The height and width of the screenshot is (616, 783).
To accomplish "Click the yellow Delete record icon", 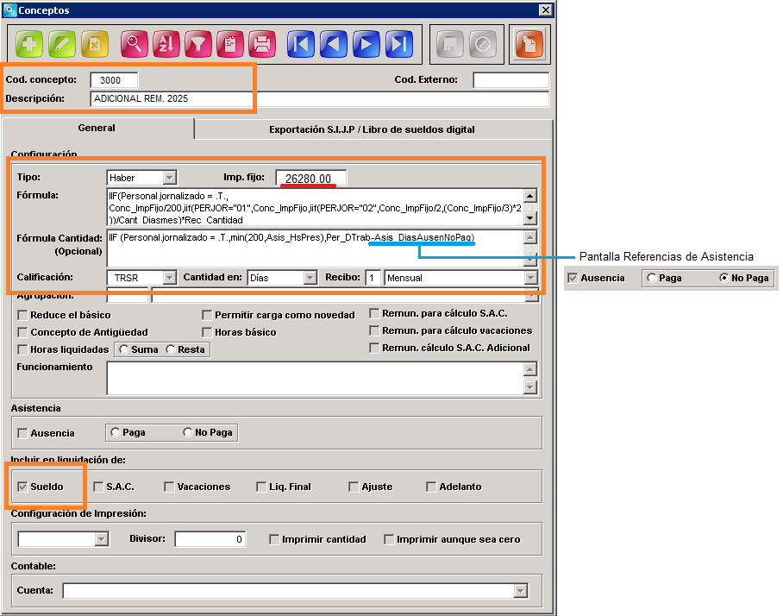I will tap(95, 44).
